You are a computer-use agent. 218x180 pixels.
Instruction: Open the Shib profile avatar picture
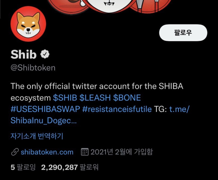pos(28,24)
